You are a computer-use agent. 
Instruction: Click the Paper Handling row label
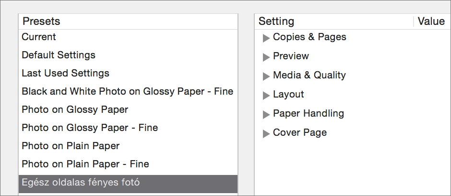309,114
